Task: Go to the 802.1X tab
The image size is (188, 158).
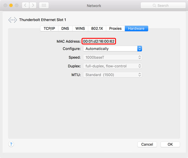Action: pos(97,29)
